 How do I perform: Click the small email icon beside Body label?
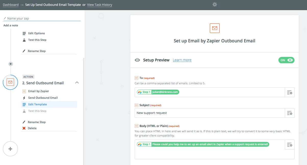(x=136, y=126)
